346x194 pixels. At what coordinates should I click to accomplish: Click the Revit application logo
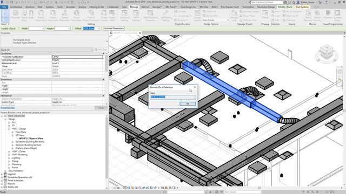[x=2, y=2]
